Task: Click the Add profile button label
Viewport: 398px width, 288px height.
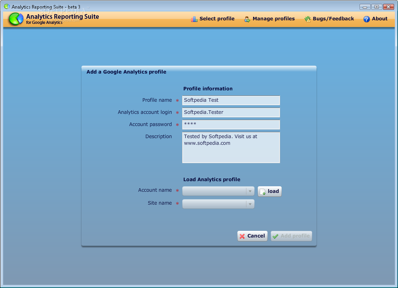Action: [x=295, y=236]
